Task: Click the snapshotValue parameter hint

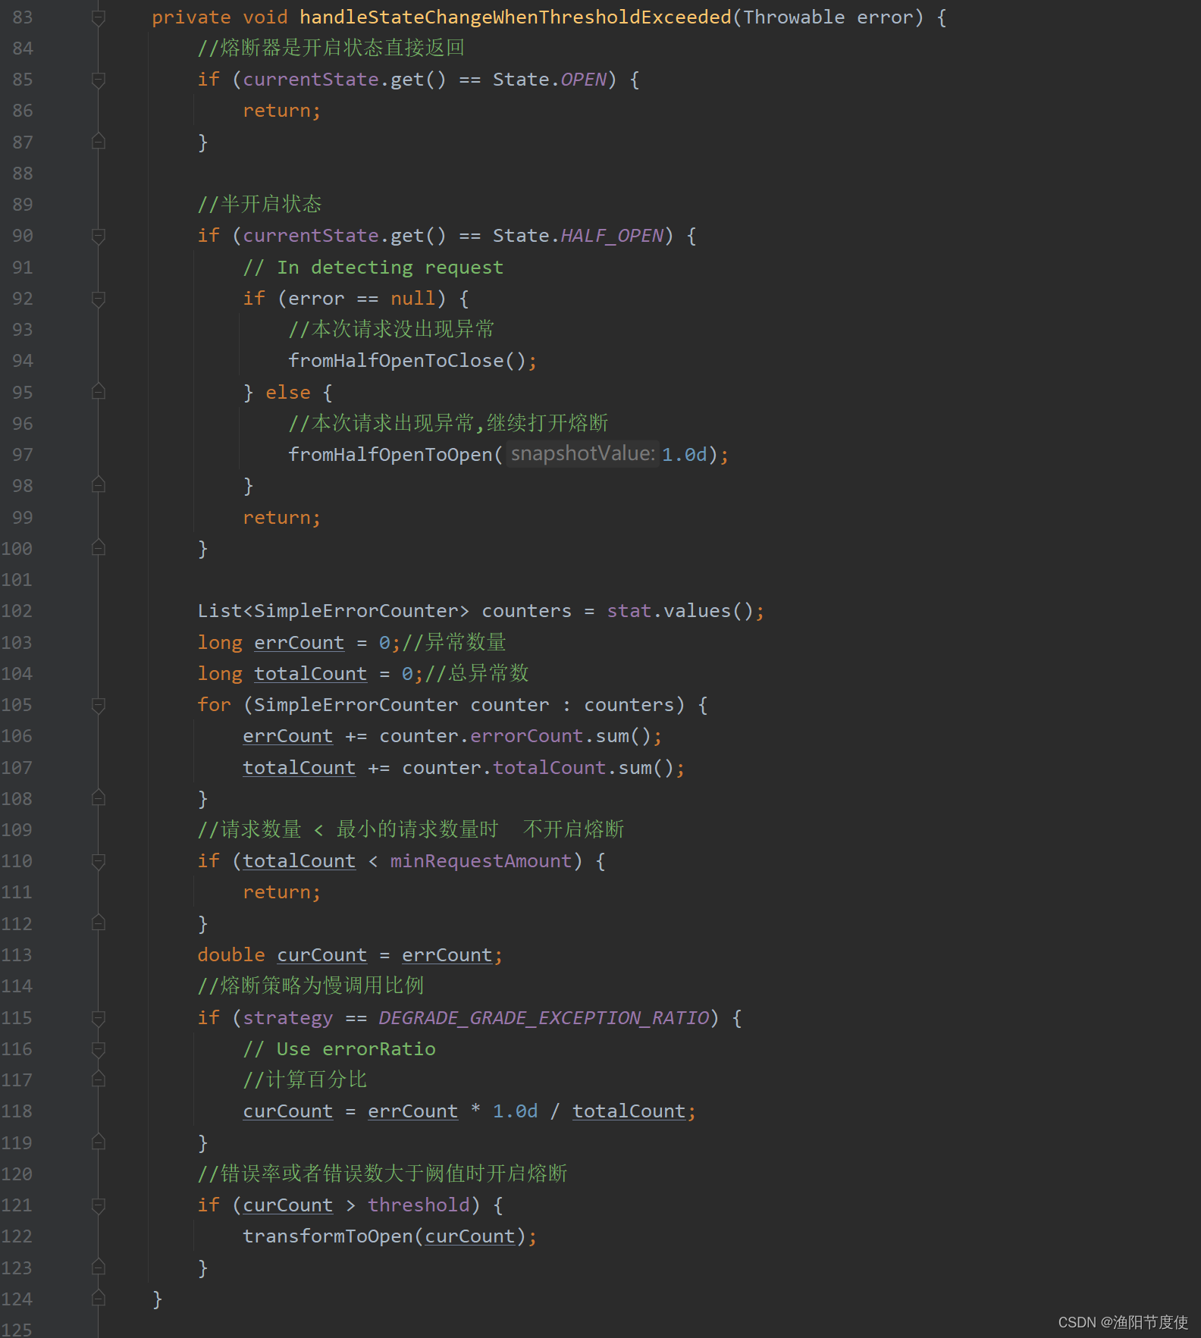Action: pyautogui.click(x=582, y=453)
